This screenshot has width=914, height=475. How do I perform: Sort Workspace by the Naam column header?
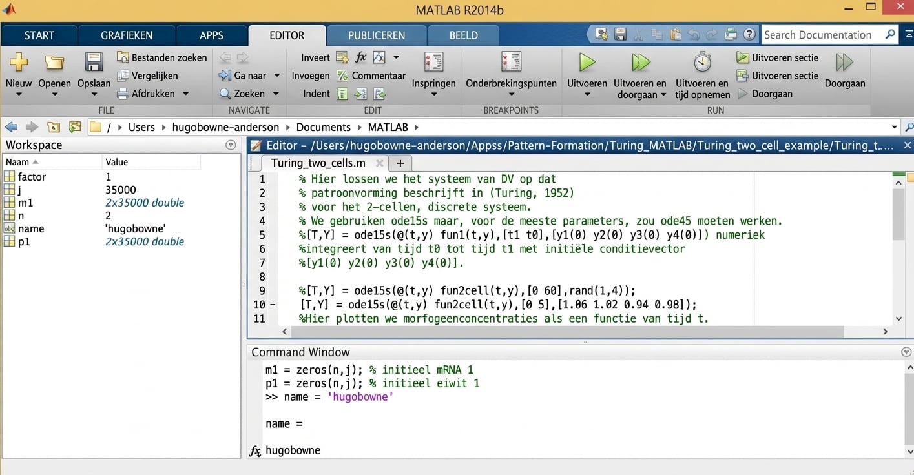[52, 162]
